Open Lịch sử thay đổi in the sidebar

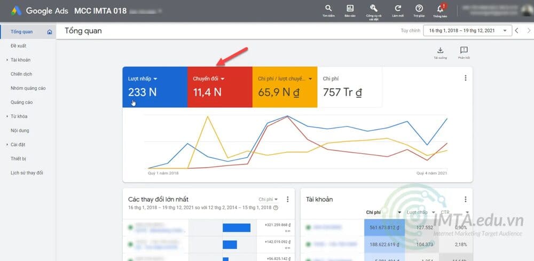[x=28, y=173]
